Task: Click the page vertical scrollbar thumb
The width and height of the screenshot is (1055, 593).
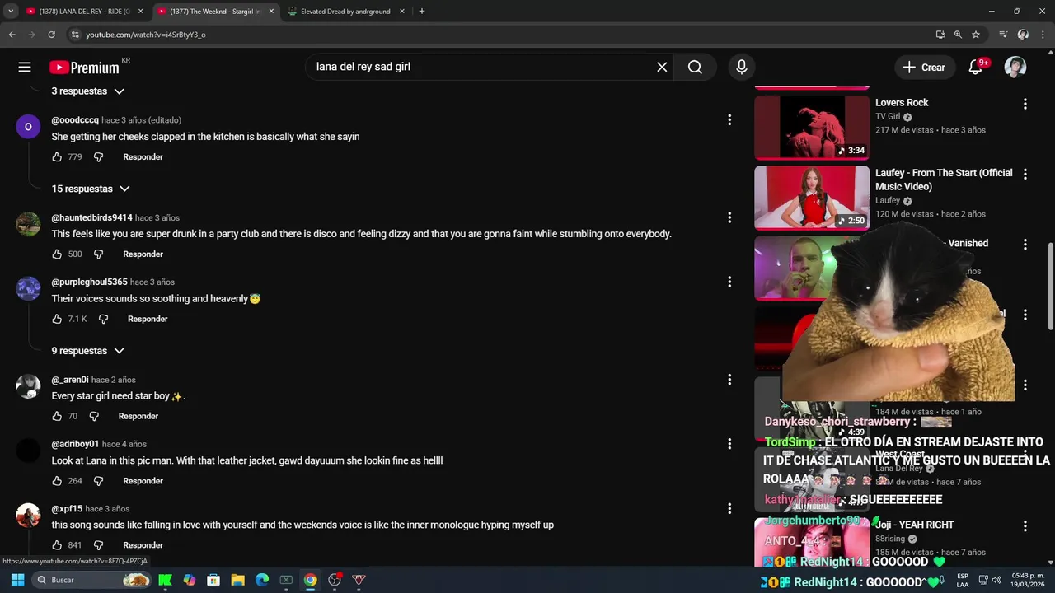Action: (x=1050, y=287)
